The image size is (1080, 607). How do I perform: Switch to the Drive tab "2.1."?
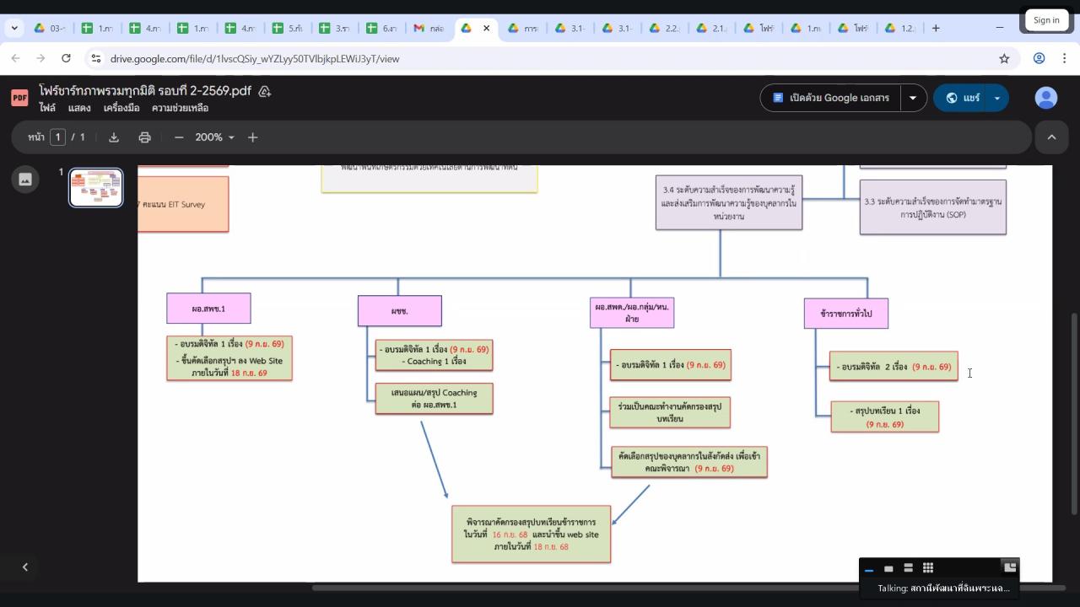(x=711, y=28)
